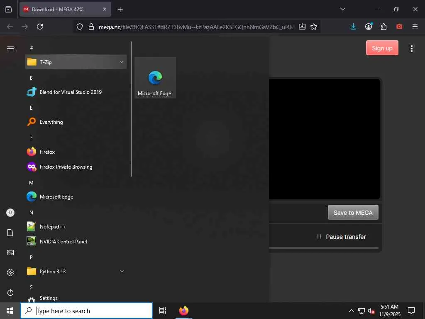Jump to the E letter section header
425x319 pixels.
tap(31, 108)
